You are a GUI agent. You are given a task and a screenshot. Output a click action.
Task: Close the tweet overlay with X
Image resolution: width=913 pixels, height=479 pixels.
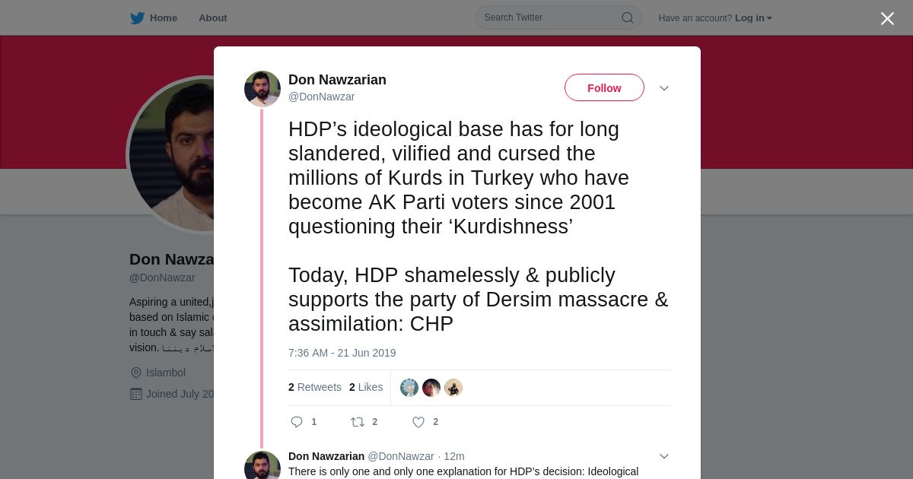(887, 18)
